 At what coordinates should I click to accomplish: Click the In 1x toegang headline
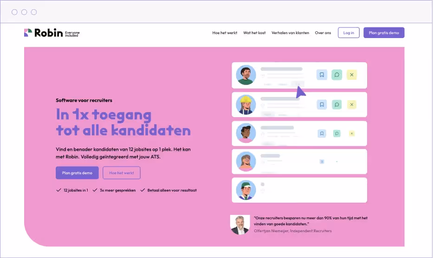pyautogui.click(x=103, y=115)
